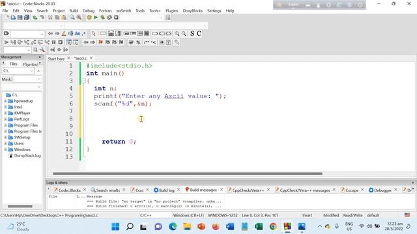The height and width of the screenshot is (234, 417).
Task: Save the file with the Save icon
Action: 20,18
